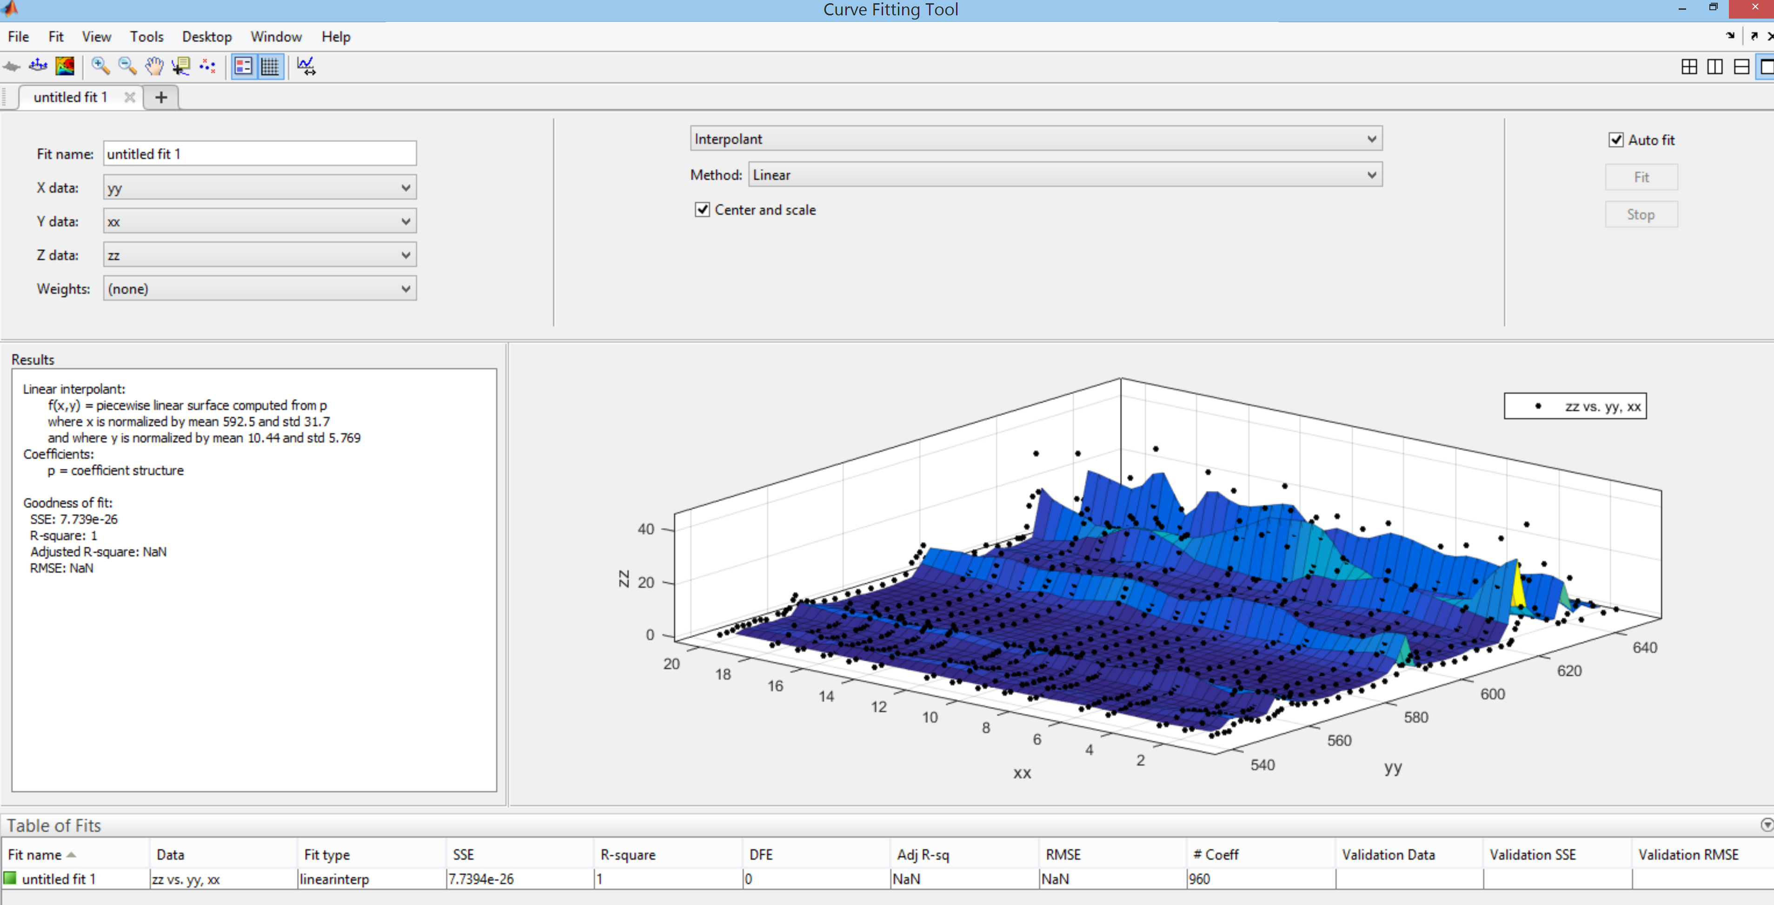Add a new fit tab with plus
The height and width of the screenshot is (905, 1774).
point(161,97)
